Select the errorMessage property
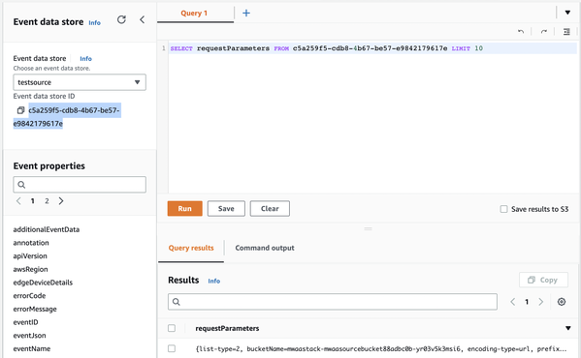This screenshot has height=358, width=581. pos(35,309)
